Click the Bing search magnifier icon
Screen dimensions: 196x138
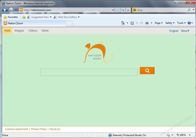coord(189,10)
